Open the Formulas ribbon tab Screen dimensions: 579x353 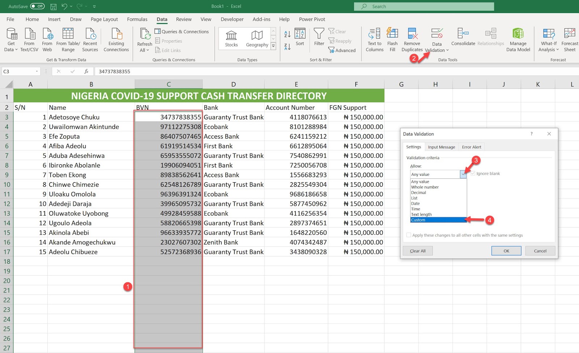137,19
